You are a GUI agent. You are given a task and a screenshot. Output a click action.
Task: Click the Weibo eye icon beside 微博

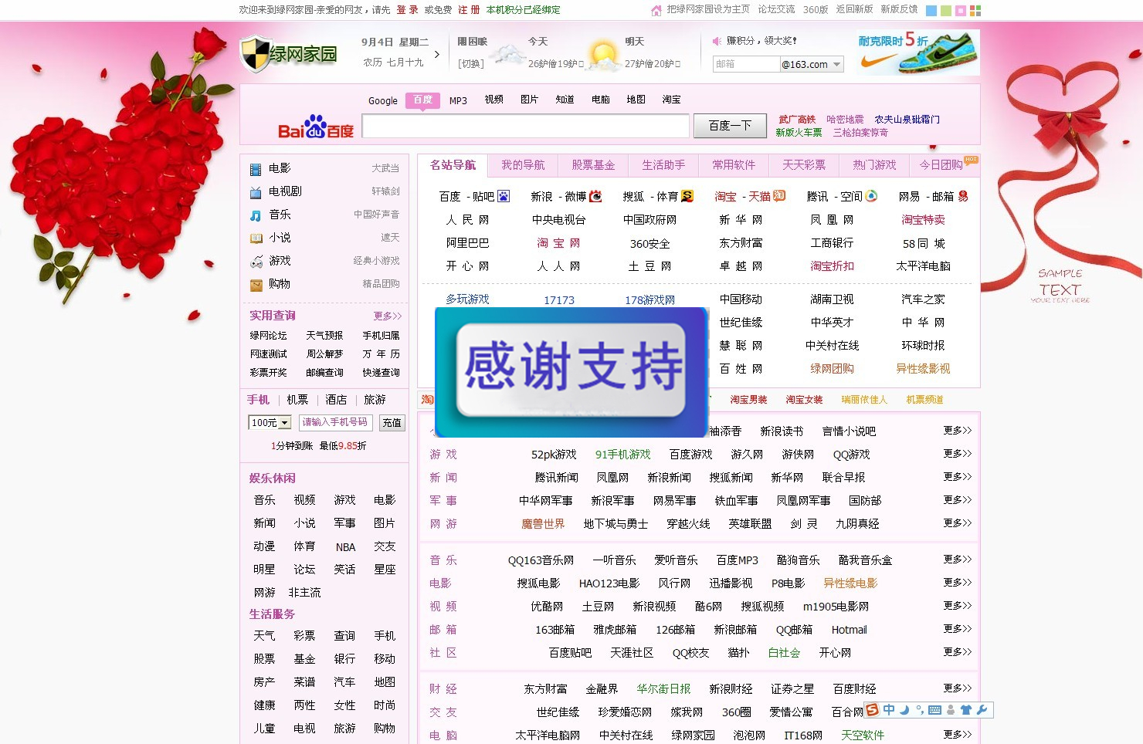click(x=595, y=196)
